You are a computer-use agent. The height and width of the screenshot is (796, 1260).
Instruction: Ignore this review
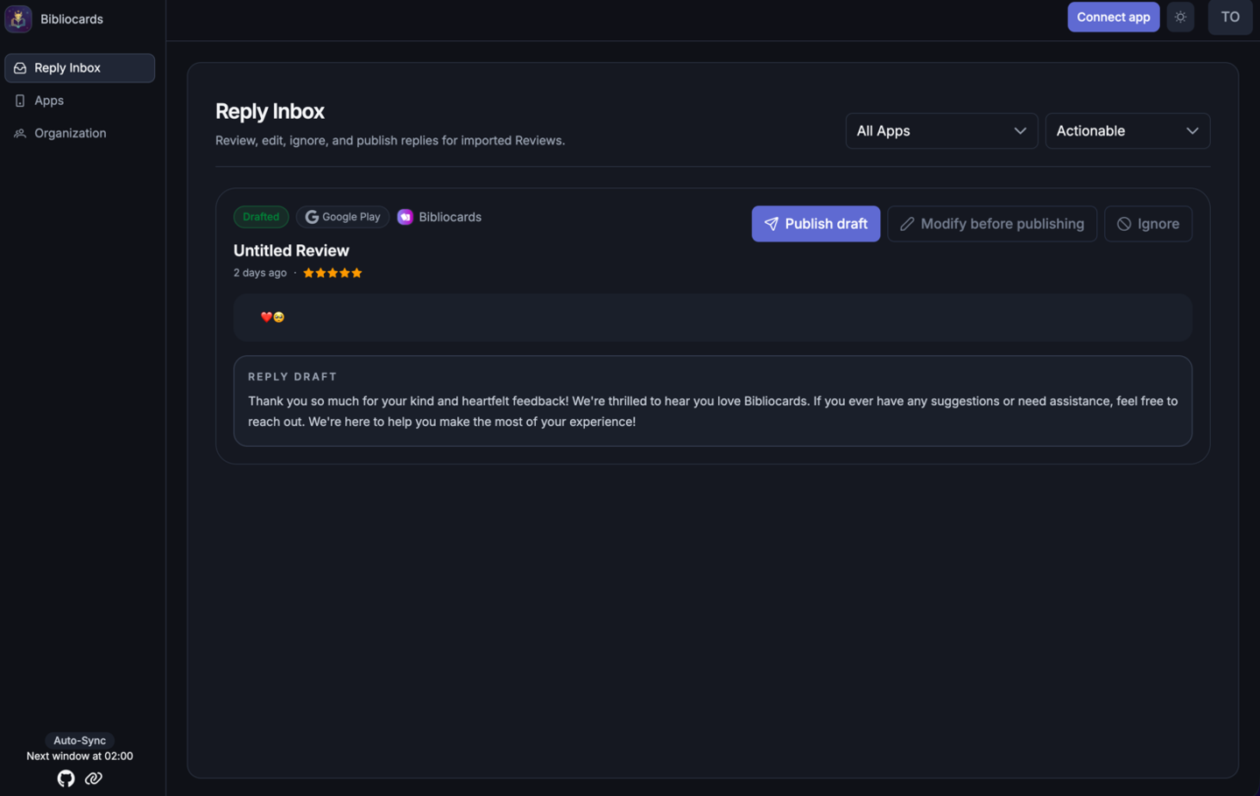click(1148, 224)
